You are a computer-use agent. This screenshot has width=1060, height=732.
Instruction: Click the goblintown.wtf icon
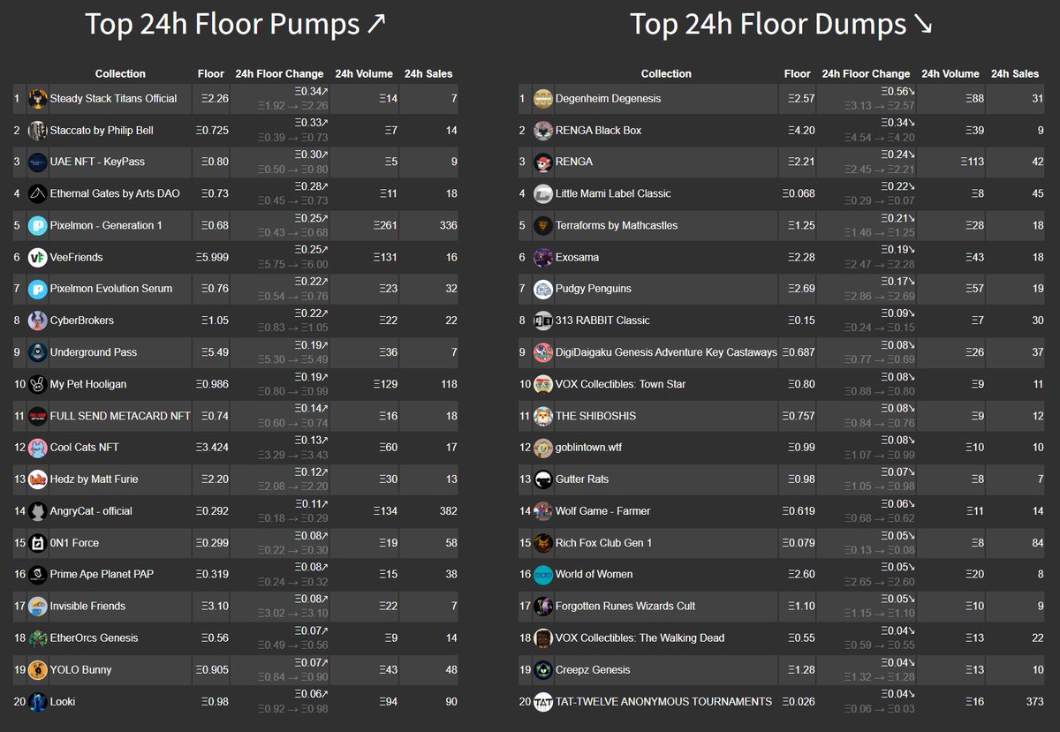(x=543, y=449)
